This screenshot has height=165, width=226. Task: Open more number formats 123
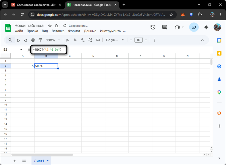pos(98,40)
